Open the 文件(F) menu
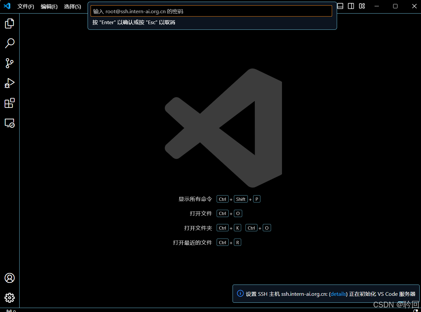The image size is (421, 312). tap(26, 6)
